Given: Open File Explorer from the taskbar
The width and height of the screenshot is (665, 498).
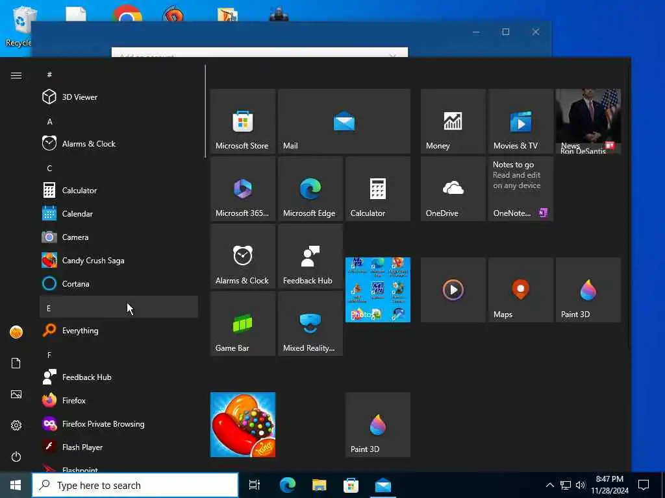Looking at the screenshot, I should pyautogui.click(x=320, y=485).
